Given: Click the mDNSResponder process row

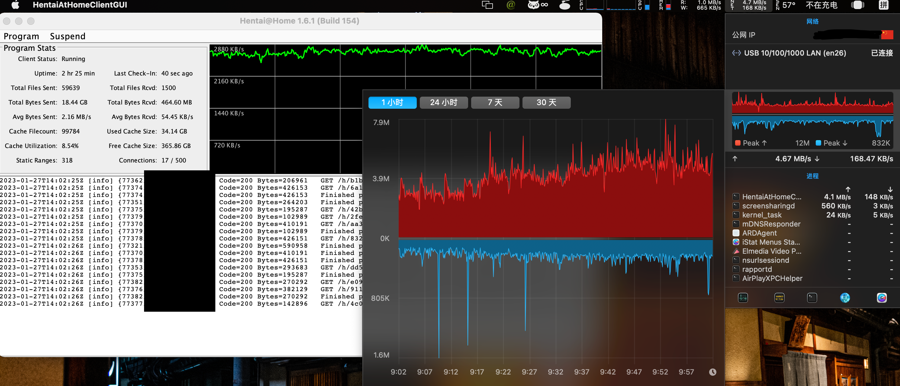Looking at the screenshot, I should 812,224.
